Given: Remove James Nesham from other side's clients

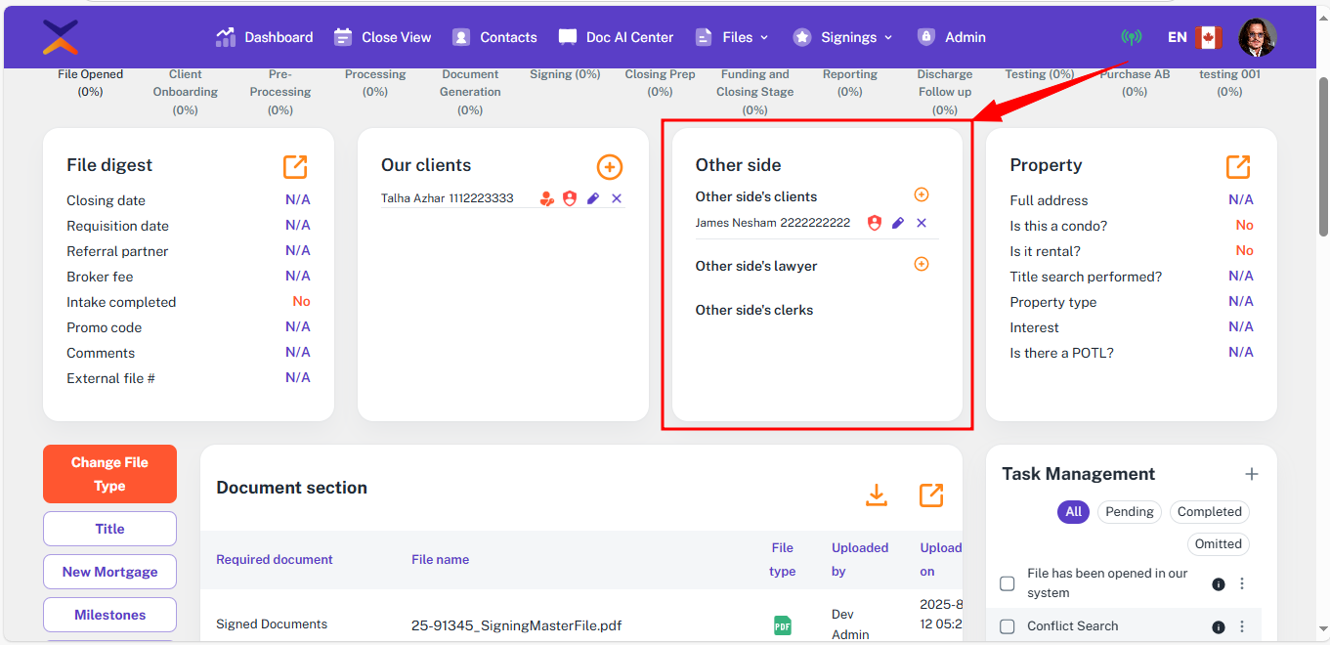Looking at the screenshot, I should pos(922,223).
